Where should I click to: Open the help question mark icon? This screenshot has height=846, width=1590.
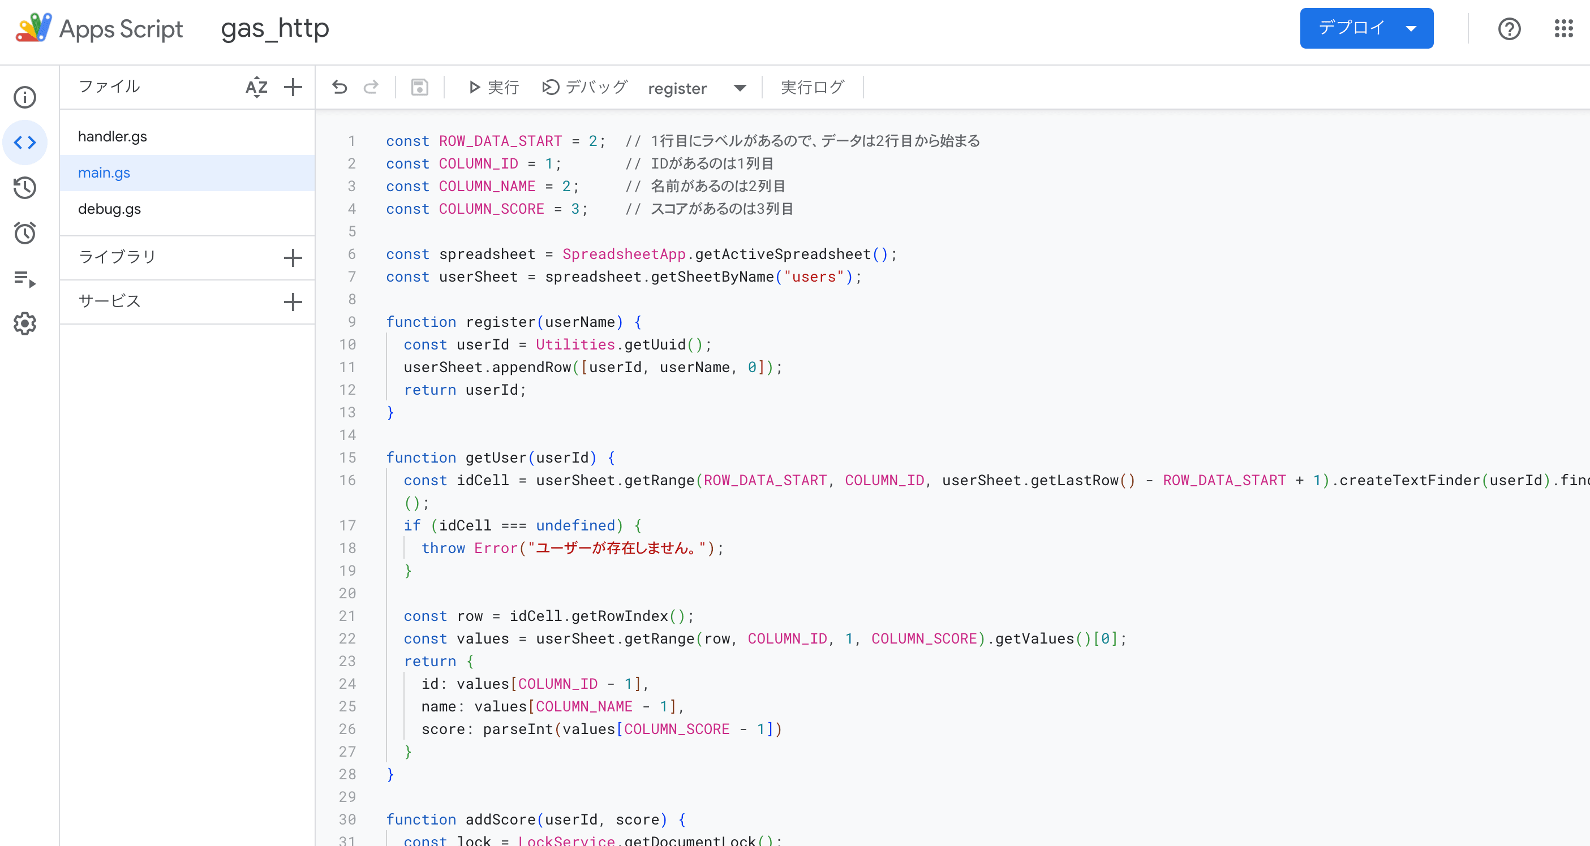click(x=1509, y=28)
